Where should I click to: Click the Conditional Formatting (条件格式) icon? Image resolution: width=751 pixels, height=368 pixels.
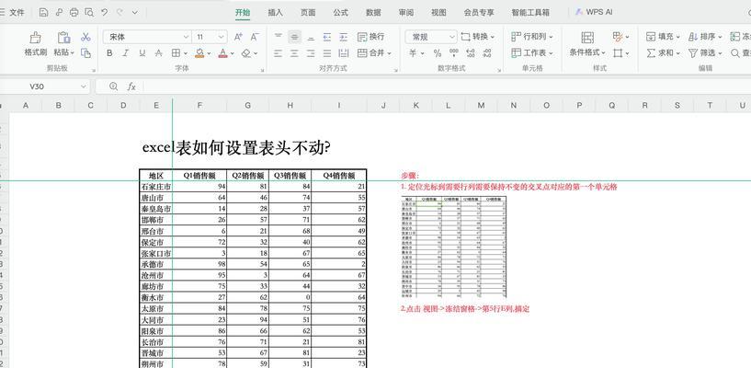587,38
